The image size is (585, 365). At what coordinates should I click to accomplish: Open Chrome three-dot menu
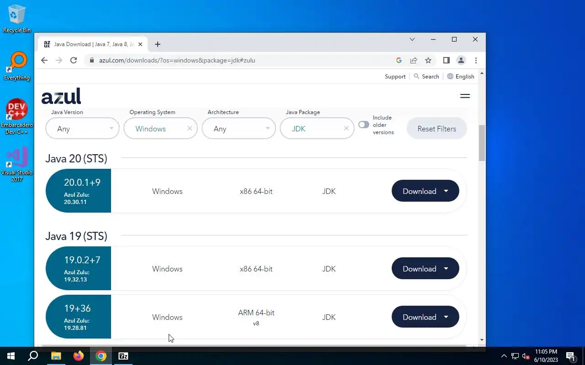(x=476, y=60)
